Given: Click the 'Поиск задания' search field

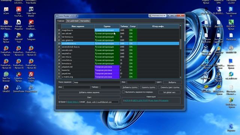Looking at the screenshot, I should click(x=97, y=82).
